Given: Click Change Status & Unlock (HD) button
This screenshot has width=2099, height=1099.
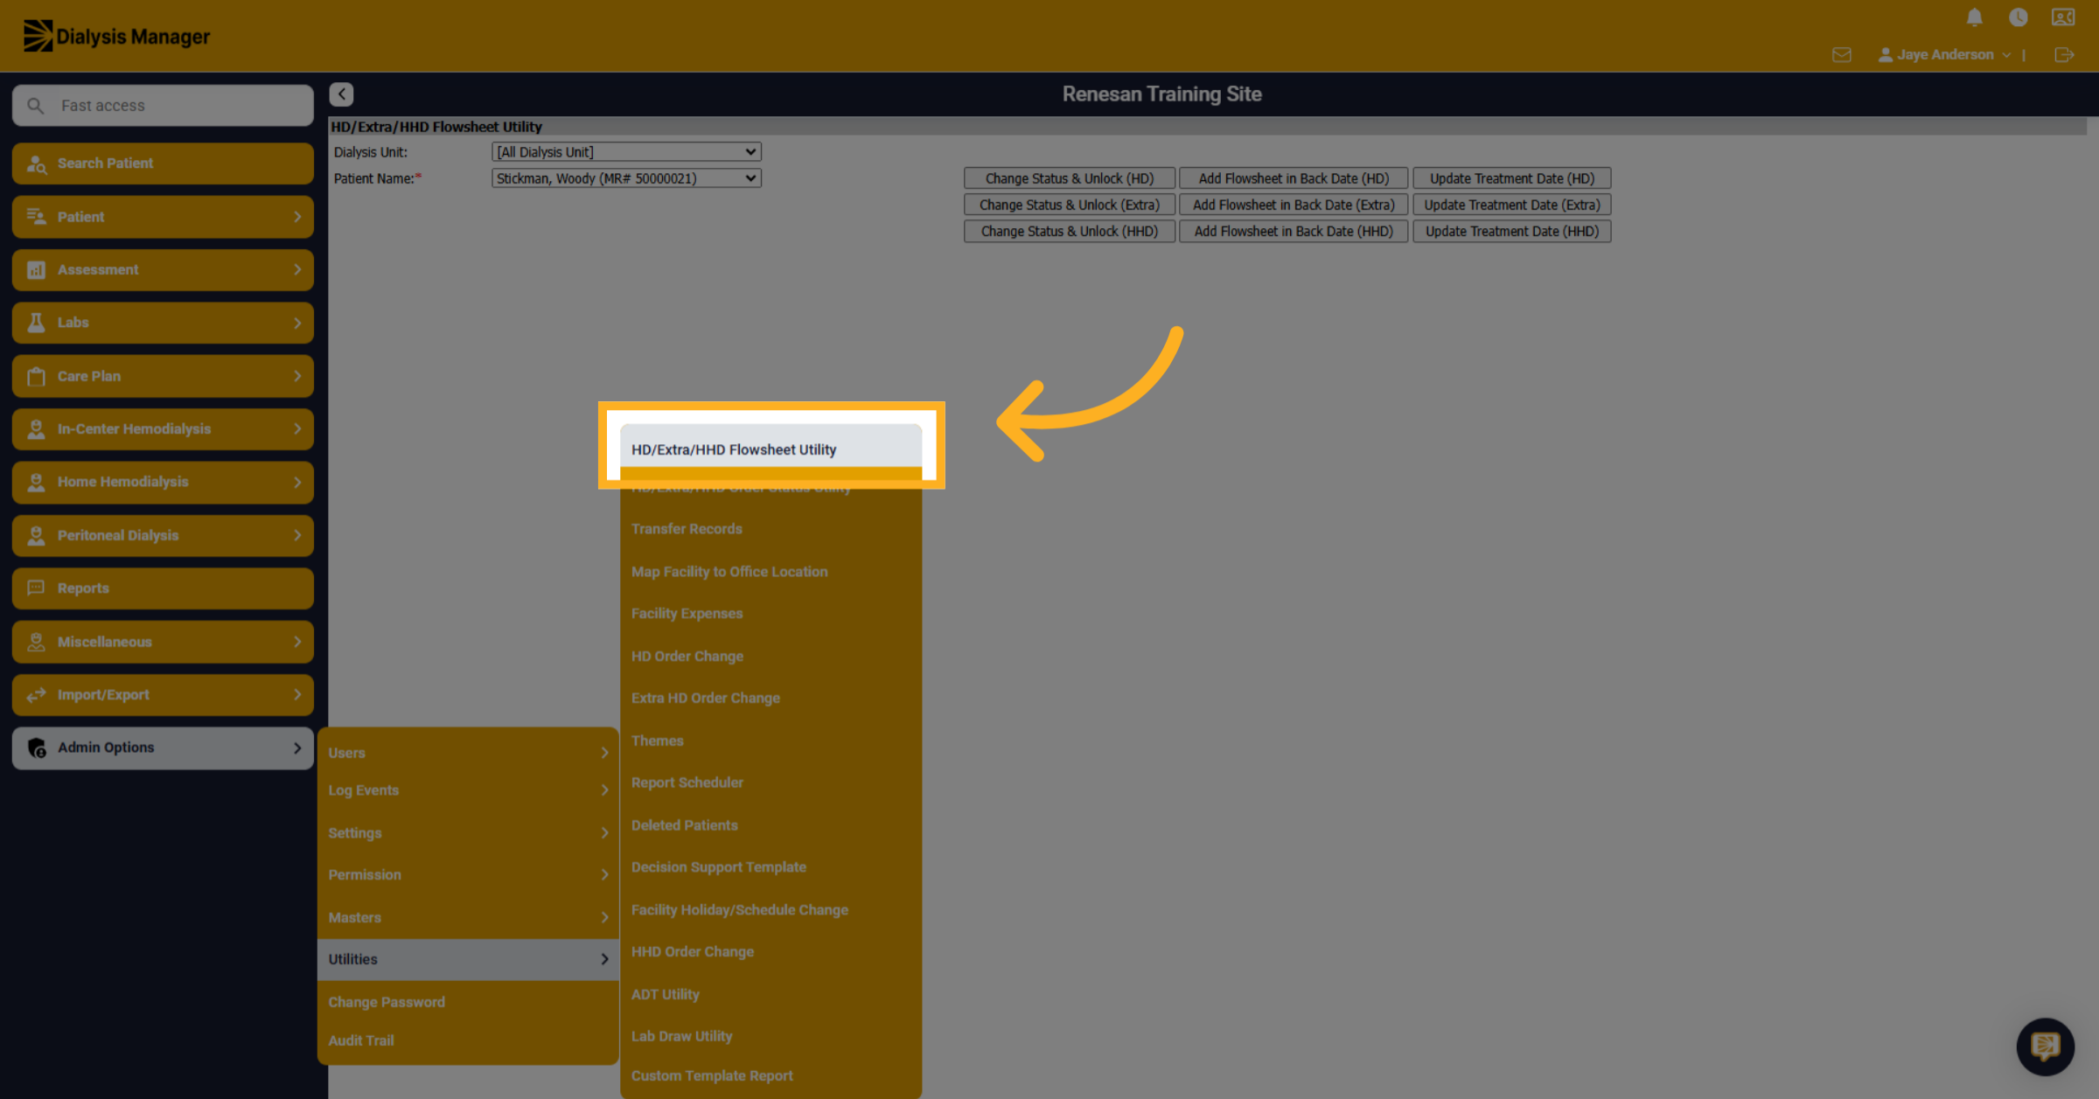Looking at the screenshot, I should coord(1070,178).
